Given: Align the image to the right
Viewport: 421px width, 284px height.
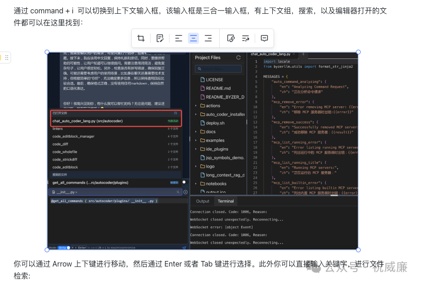Looking at the screenshot, I should coord(208,38).
